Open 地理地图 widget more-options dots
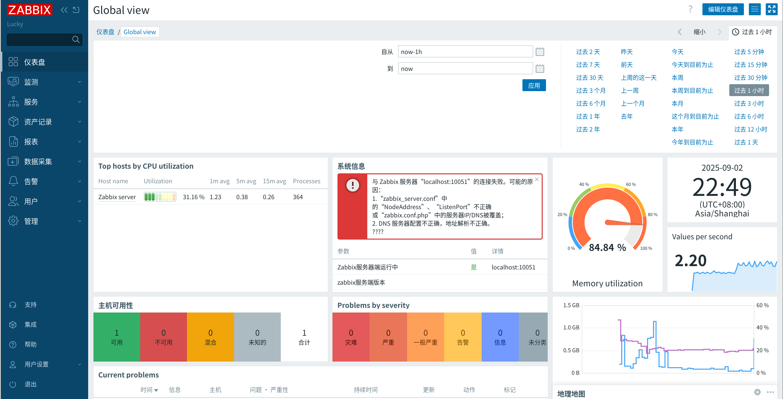The height and width of the screenshot is (399, 783). click(770, 392)
